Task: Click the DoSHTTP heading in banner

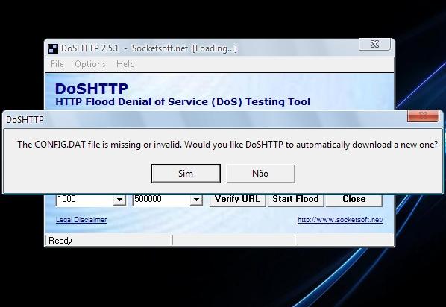Action: [x=92, y=89]
